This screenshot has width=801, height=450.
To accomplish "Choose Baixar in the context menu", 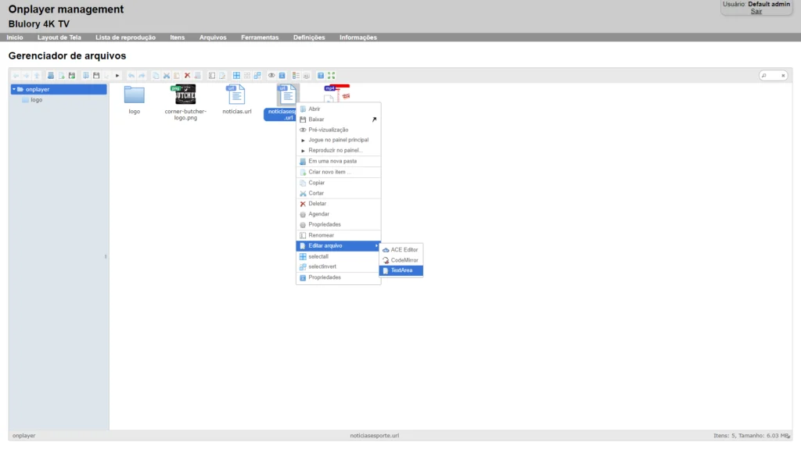I will (338, 120).
